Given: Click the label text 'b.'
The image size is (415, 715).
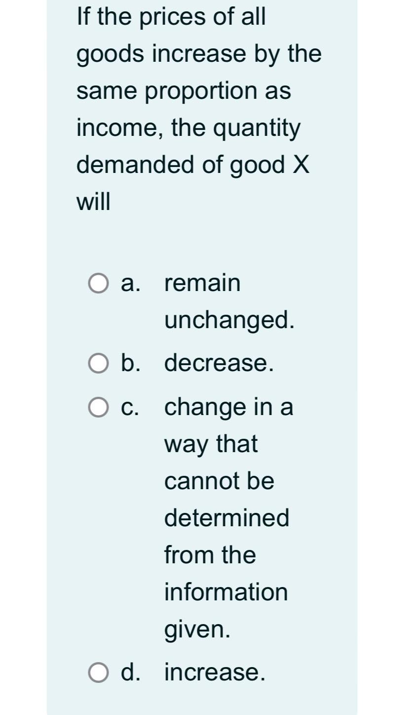Looking at the screenshot, I should [129, 364].
